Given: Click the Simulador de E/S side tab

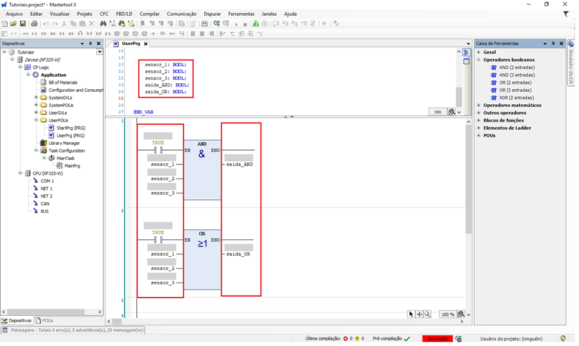Looking at the screenshot, I should (x=570, y=66).
